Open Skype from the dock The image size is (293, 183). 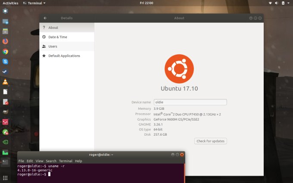pyautogui.click(x=5, y=62)
